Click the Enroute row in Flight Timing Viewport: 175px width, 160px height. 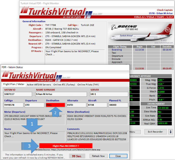coord(141,59)
